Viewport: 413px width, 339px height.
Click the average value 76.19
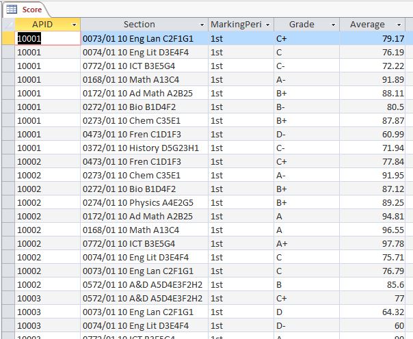[x=393, y=53]
